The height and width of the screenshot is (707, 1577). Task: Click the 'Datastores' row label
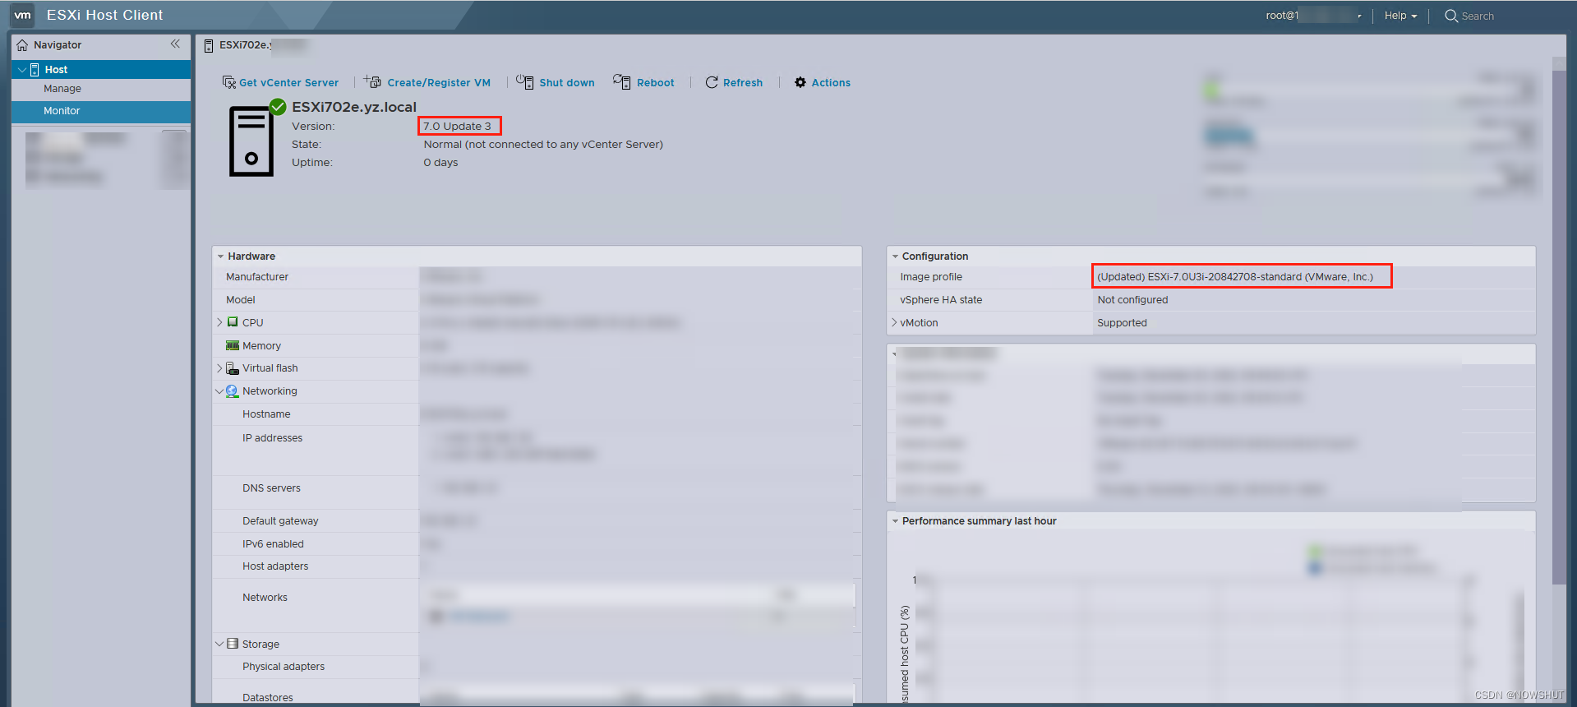[268, 697]
